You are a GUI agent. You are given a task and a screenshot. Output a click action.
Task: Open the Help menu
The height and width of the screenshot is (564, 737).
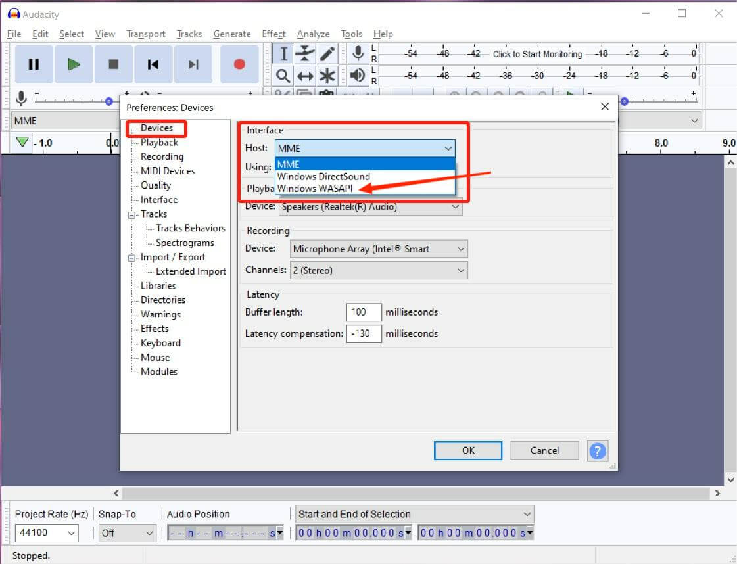(383, 34)
